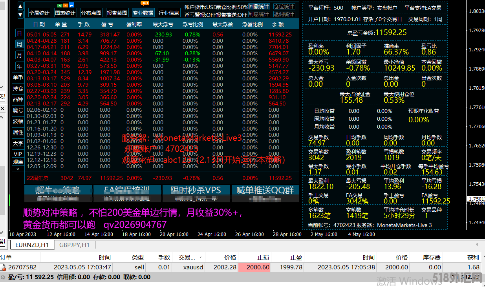This screenshot has width=485, height=287.
Task: Sort orders by 类型 column header
Action: pos(130,258)
